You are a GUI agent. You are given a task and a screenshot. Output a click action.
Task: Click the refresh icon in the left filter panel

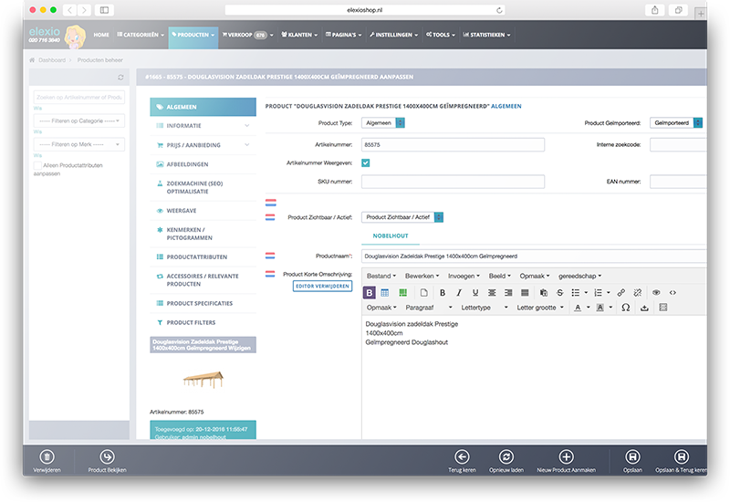click(x=120, y=78)
